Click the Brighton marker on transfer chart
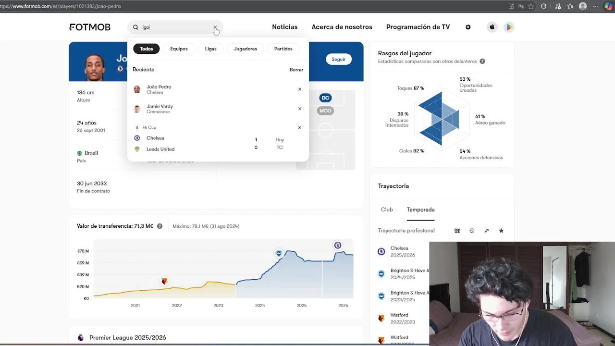This screenshot has width=615, height=346. tap(279, 253)
